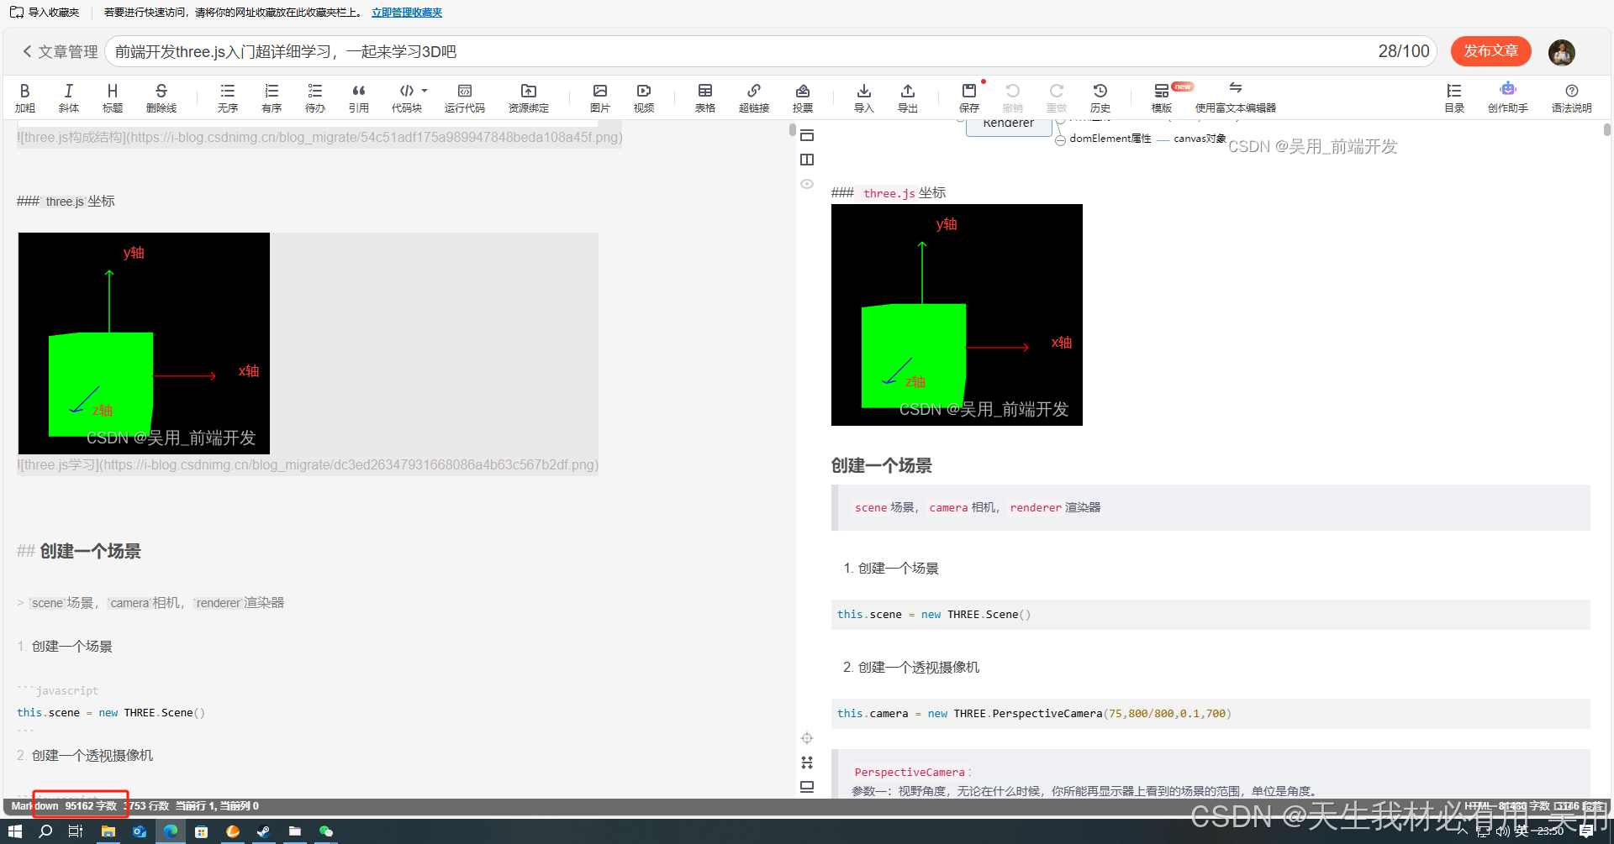The width and height of the screenshot is (1614, 844).
Task: Click '### three.js 坐标' line in editor
Action: 66,202
